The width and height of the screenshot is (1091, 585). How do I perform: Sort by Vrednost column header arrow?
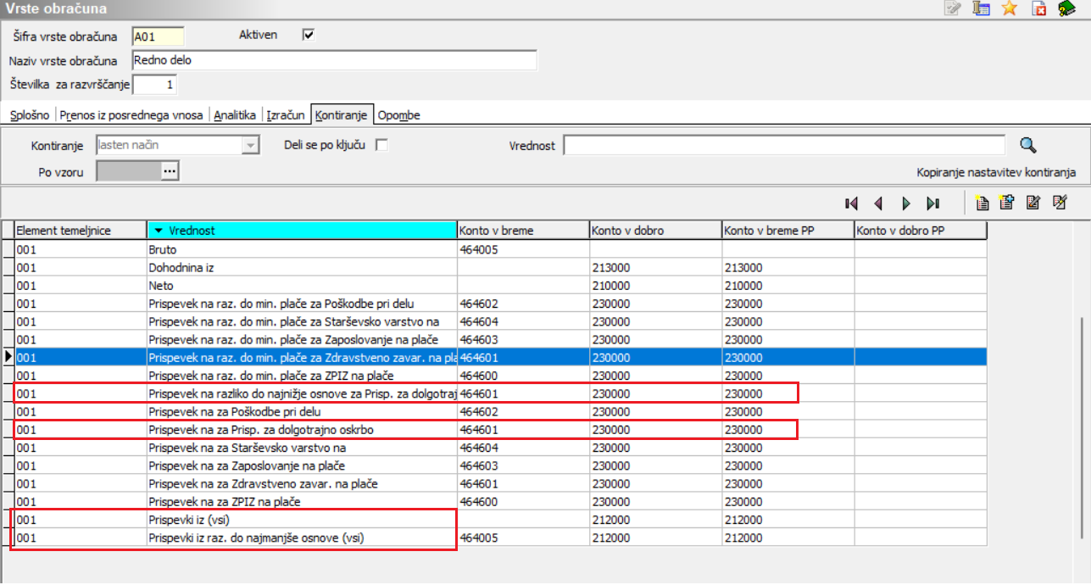click(x=158, y=231)
